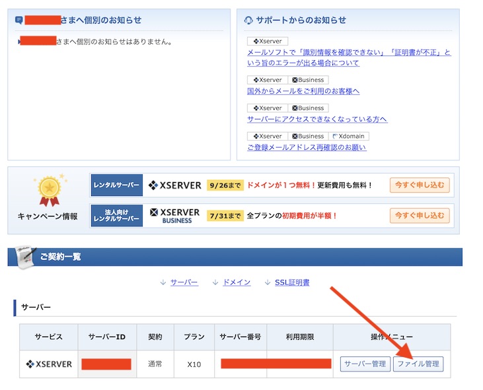
Task: Click the XSERVER logo in the campaign banner
Action: pos(174,185)
